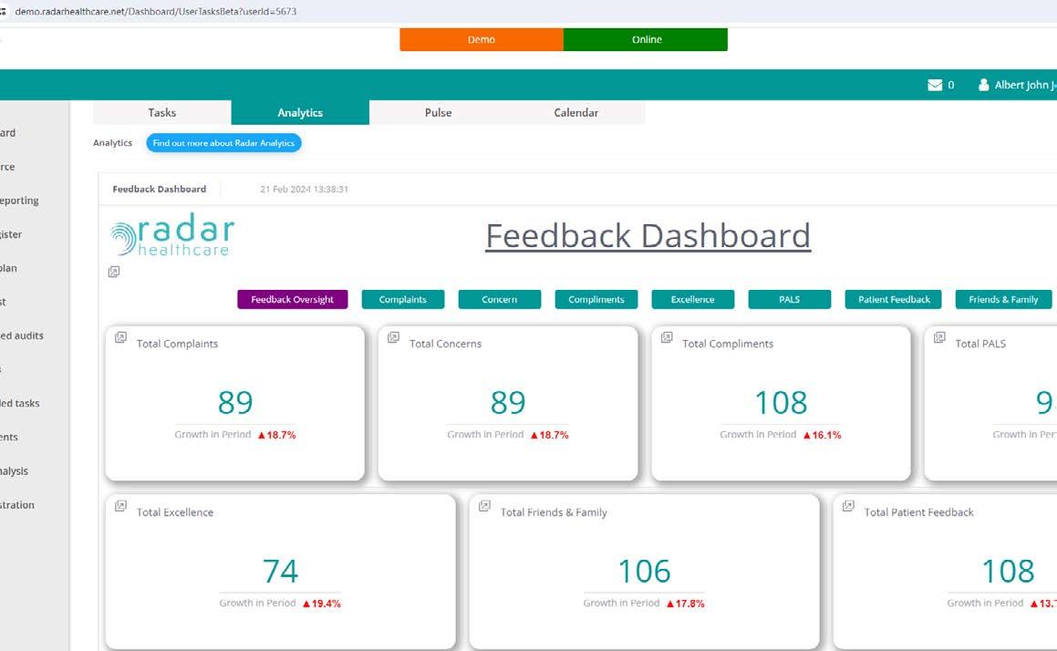Viewport: 1057px width, 651px height.
Task: Open the mail envelope icon in header
Action: point(934,85)
